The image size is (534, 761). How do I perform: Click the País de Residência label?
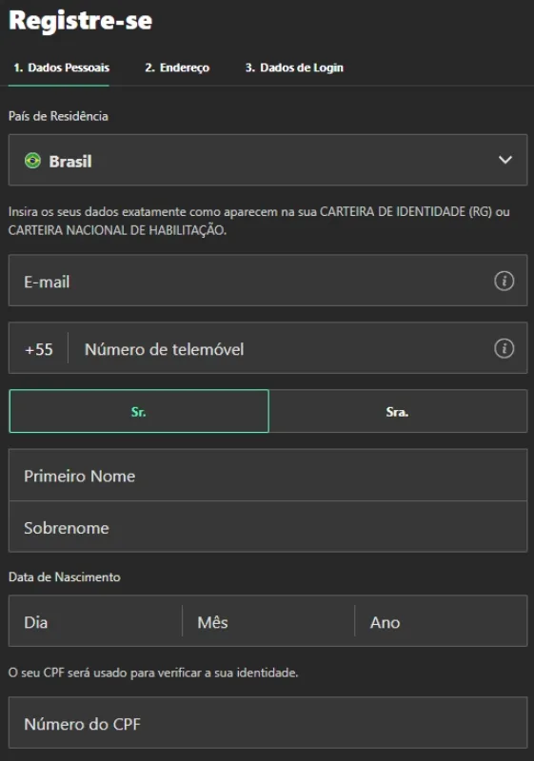tap(58, 116)
